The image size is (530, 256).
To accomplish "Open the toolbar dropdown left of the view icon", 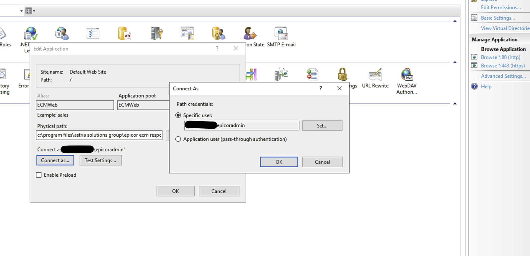I will [21, 11].
